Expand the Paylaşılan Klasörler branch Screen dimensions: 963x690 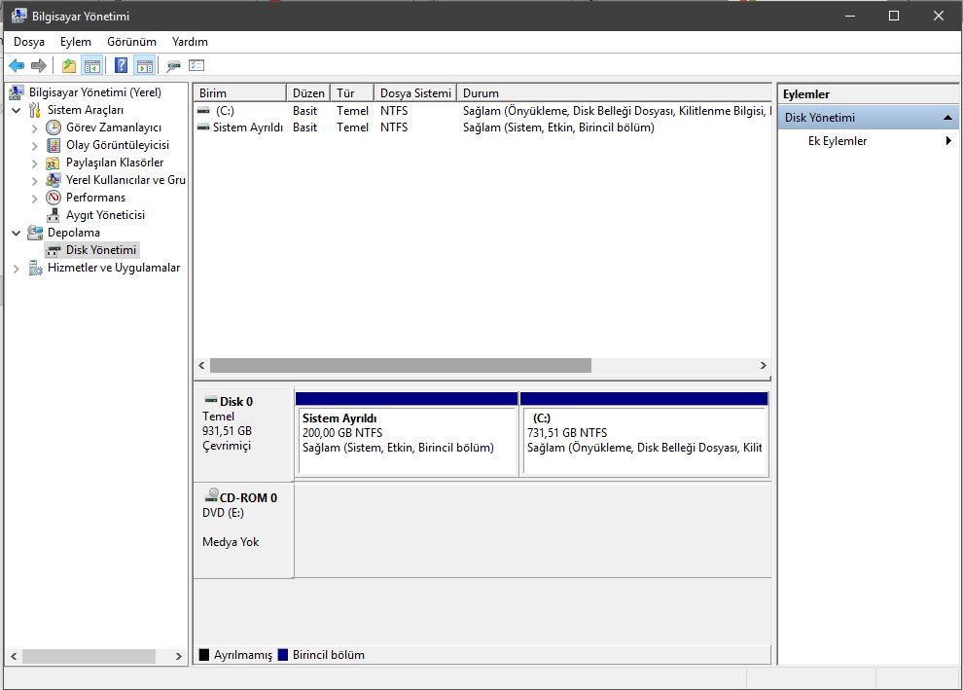coord(35,163)
